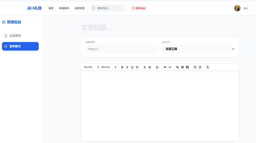Create a bulleted list
This screenshot has height=143, width=256.
pyautogui.click(x=200, y=67)
